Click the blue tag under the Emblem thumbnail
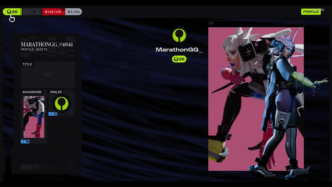This screenshot has height=187, width=332. click(53, 114)
